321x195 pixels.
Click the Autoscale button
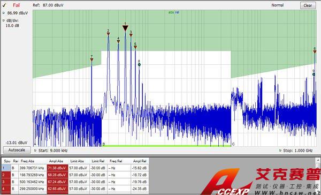pos(17,150)
